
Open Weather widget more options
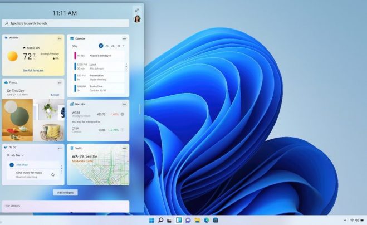click(x=60, y=38)
